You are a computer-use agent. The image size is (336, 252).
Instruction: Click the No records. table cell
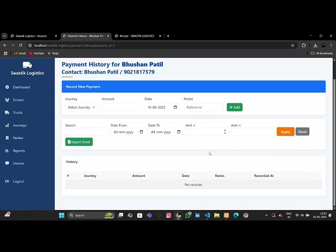click(194, 184)
